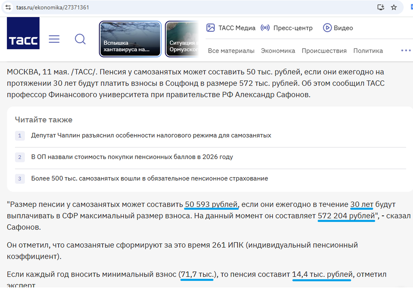Open the site search magnifier
Screen dimensions: 413x289
pos(80,39)
